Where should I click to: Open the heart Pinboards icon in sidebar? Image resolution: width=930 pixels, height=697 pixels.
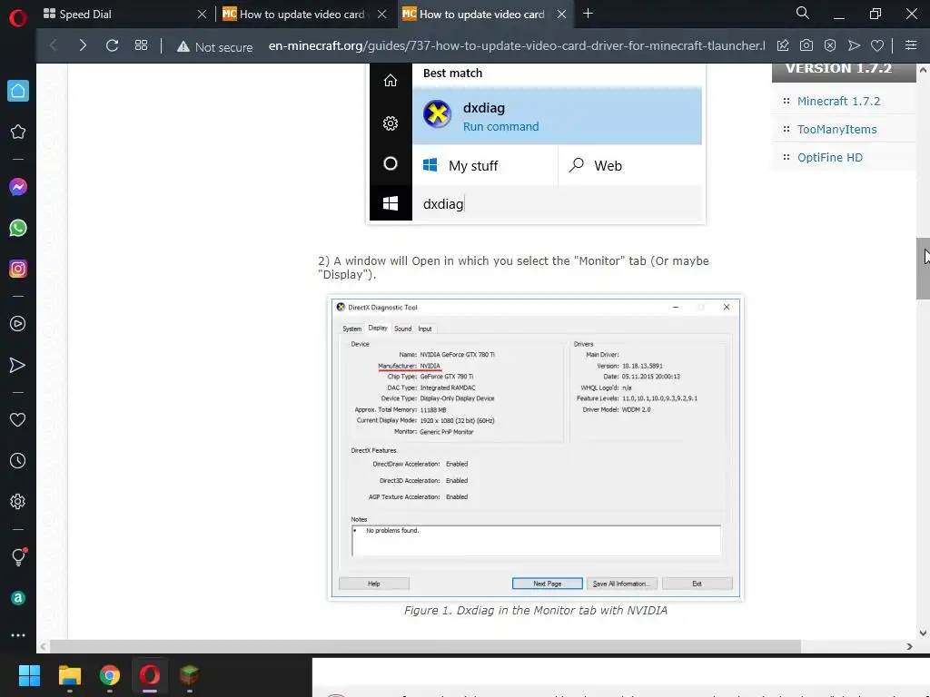[x=18, y=419]
